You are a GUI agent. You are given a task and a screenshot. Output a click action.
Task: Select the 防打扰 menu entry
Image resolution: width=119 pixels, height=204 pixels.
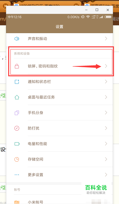(x=59, y=128)
